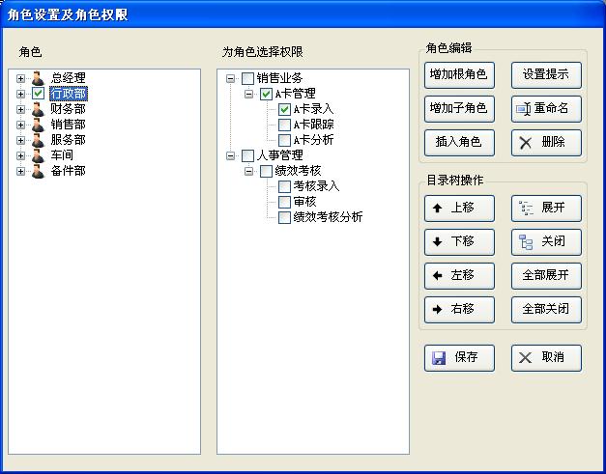Select the 销售部 role label
This screenshot has height=474, width=606.
click(x=68, y=125)
